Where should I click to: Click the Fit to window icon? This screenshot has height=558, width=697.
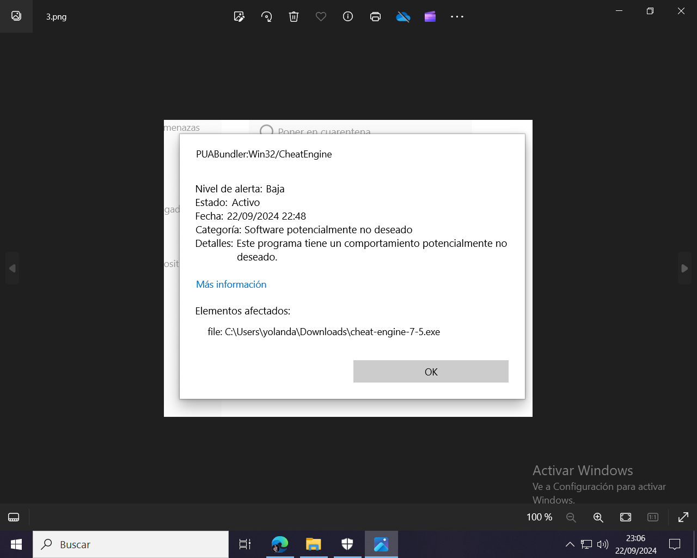(626, 517)
